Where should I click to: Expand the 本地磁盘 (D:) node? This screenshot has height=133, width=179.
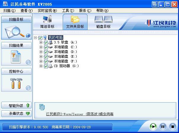(x=41, y=52)
